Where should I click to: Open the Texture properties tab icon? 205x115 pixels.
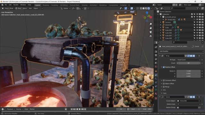pyautogui.click(x=156, y=98)
